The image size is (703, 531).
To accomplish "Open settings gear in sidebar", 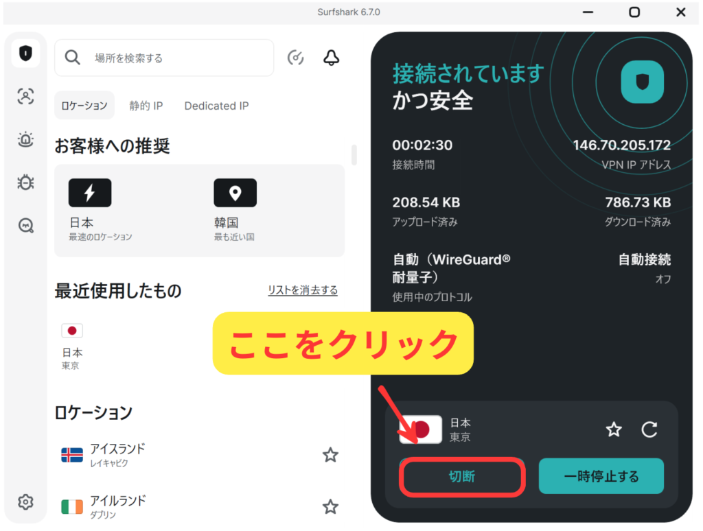I will point(25,501).
